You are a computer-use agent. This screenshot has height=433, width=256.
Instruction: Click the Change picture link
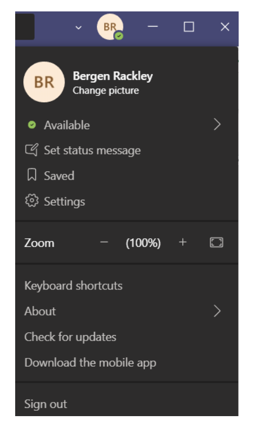(x=106, y=91)
